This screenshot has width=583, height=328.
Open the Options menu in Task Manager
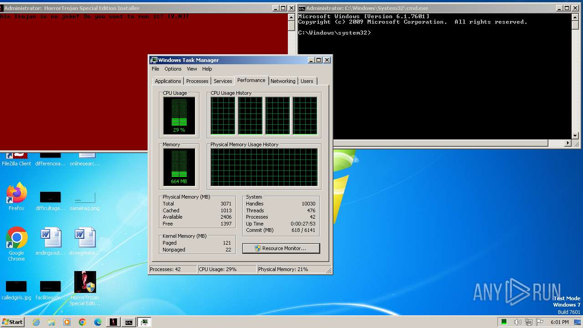click(173, 69)
